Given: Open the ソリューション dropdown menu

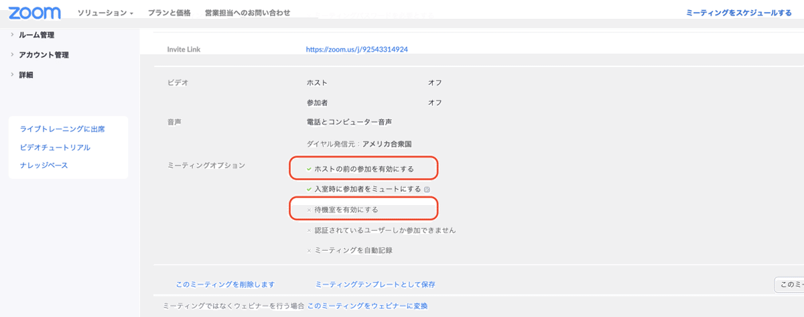Looking at the screenshot, I should 105,13.
